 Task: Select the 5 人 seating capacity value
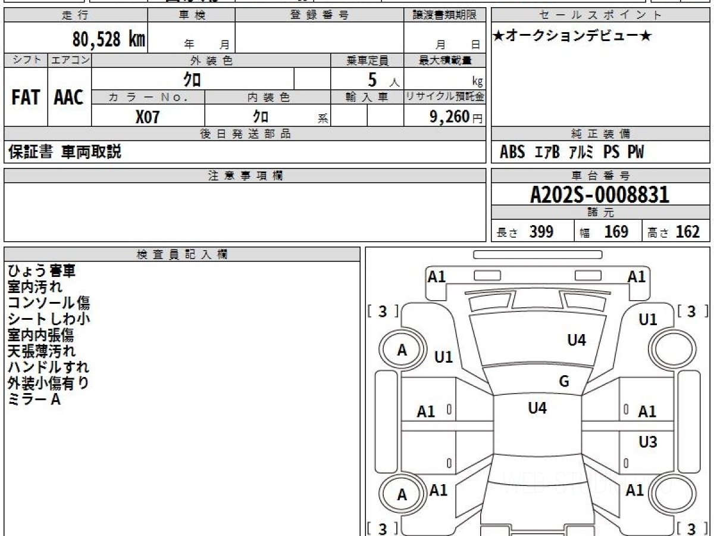tap(383, 80)
